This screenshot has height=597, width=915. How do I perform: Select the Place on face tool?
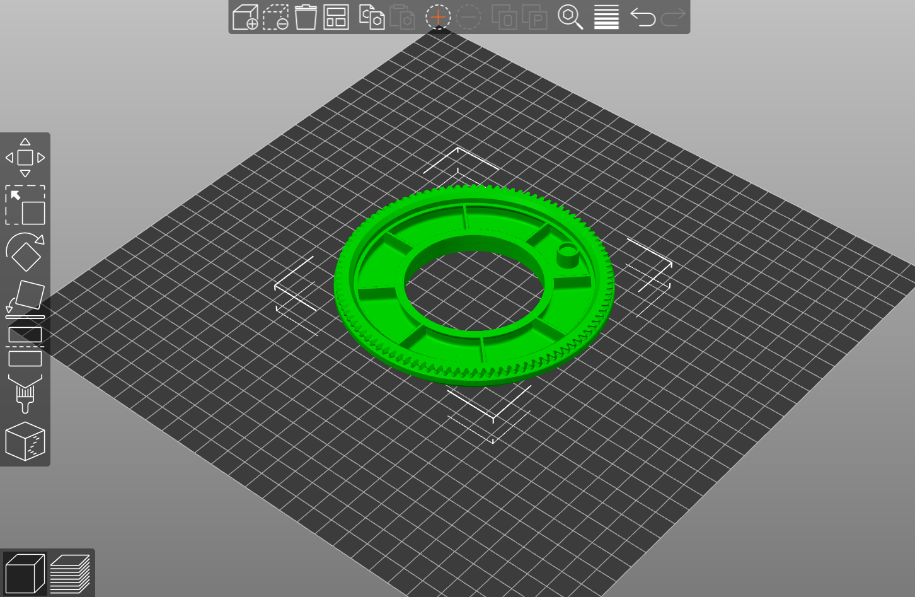[25, 299]
